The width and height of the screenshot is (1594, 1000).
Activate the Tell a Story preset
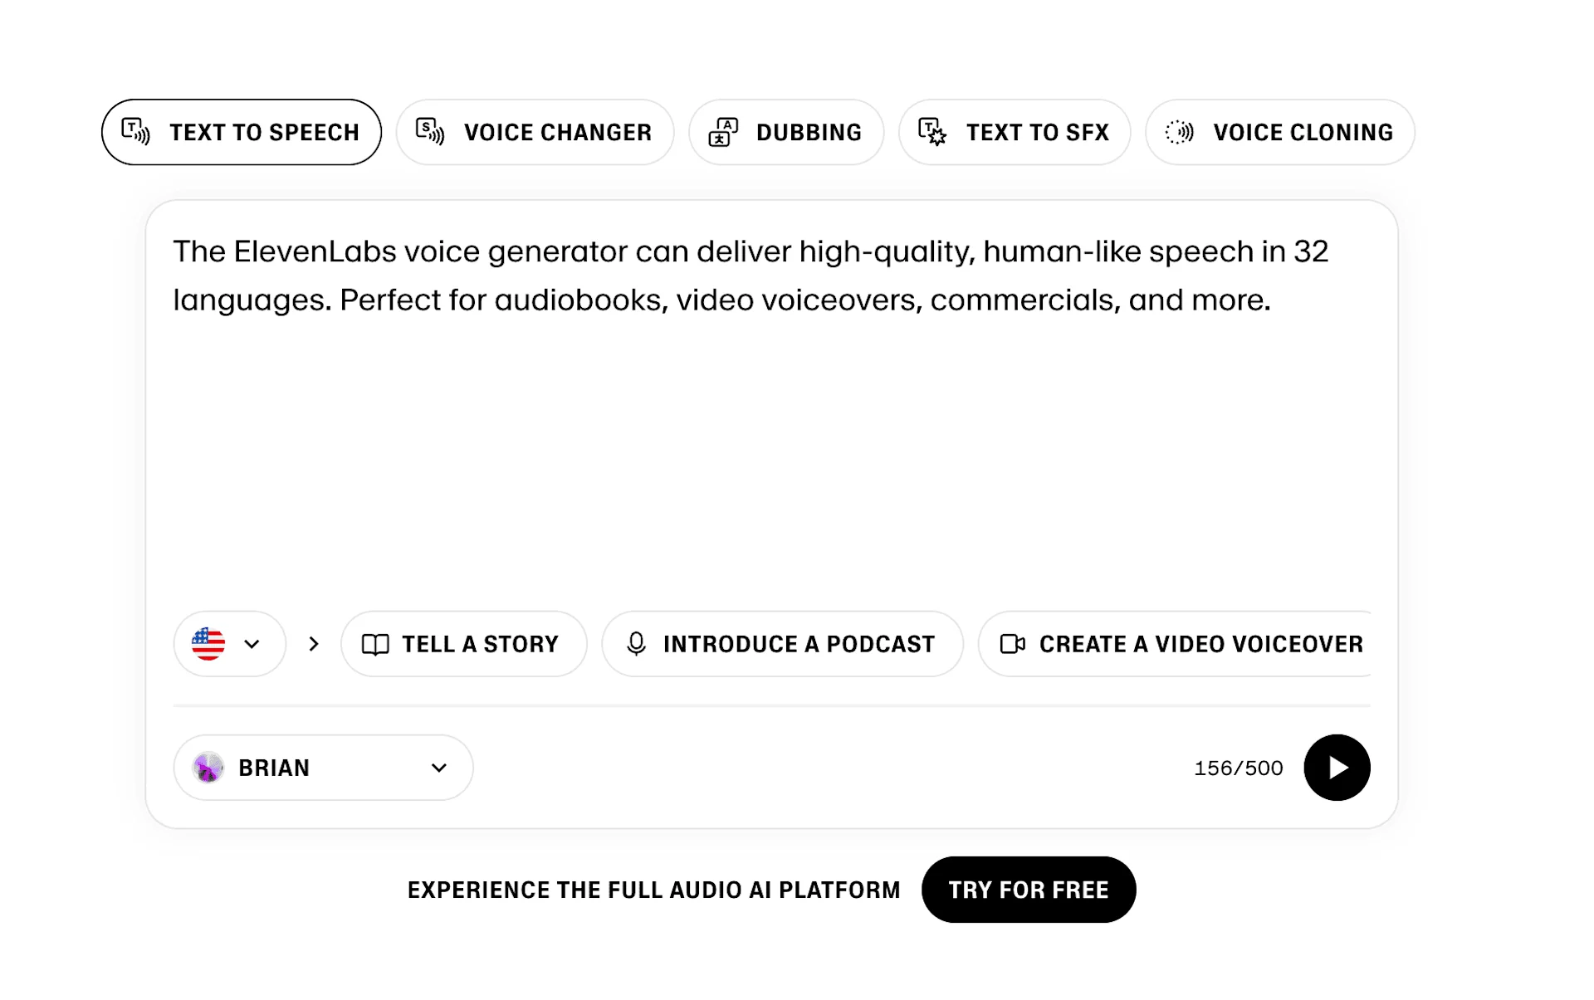pyautogui.click(x=463, y=644)
